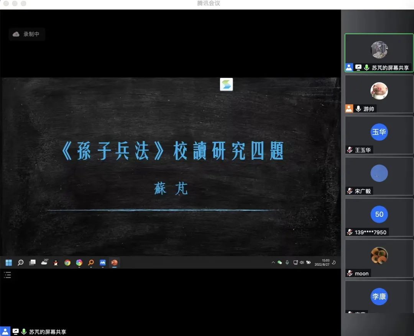Click 游帅's pig avatar
Viewport: 414px width, 336px height.
click(379, 91)
